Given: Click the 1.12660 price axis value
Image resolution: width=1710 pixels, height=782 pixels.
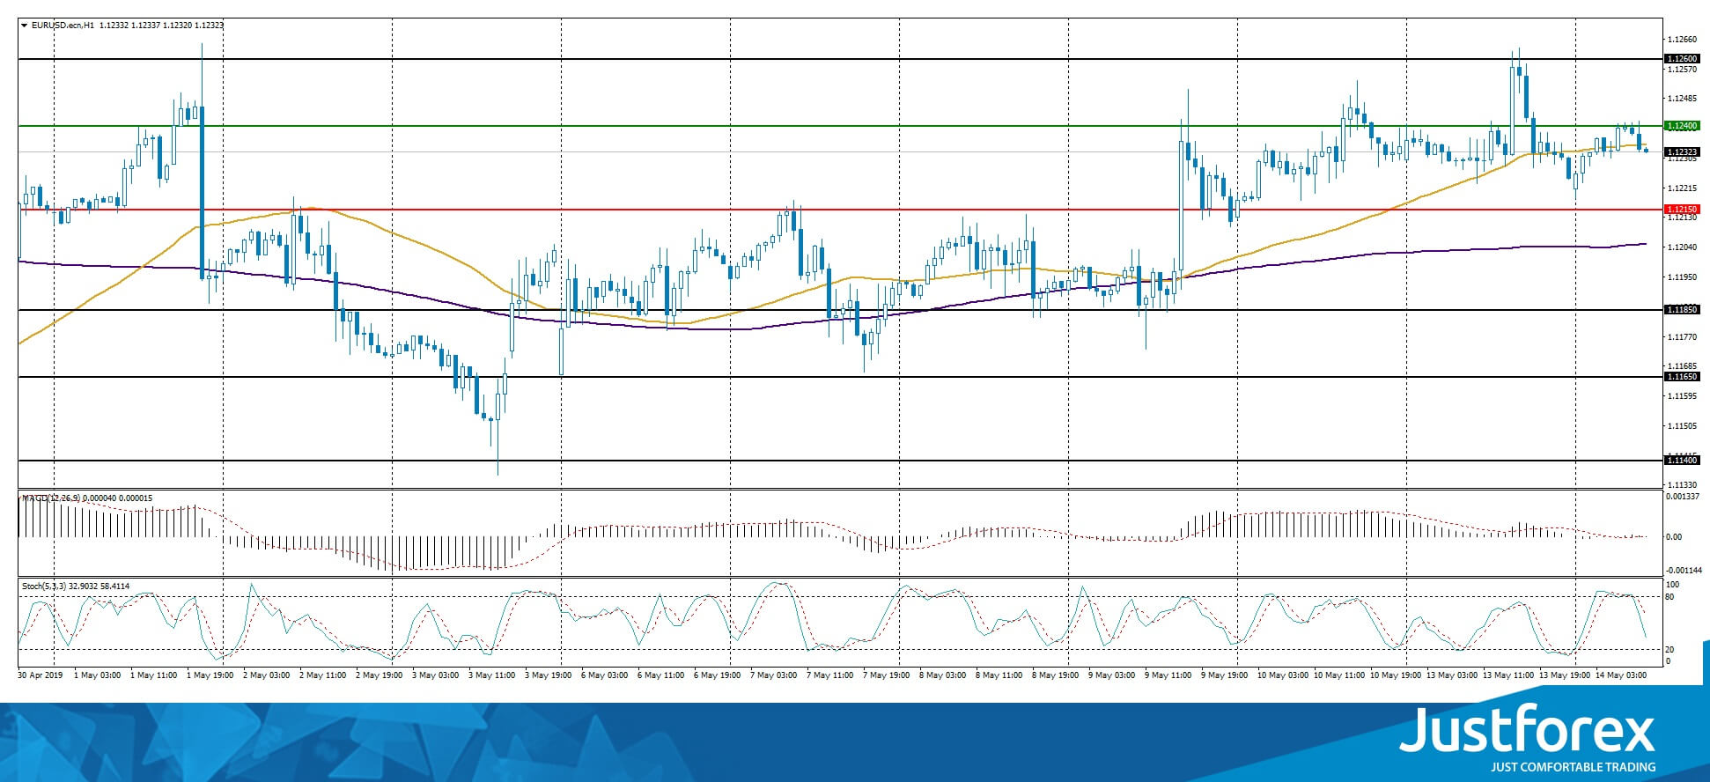Looking at the screenshot, I should 1682,40.
